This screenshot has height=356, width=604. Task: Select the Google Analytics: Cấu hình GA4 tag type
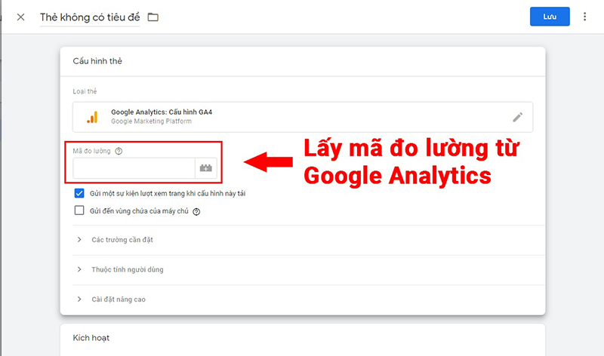click(303, 117)
